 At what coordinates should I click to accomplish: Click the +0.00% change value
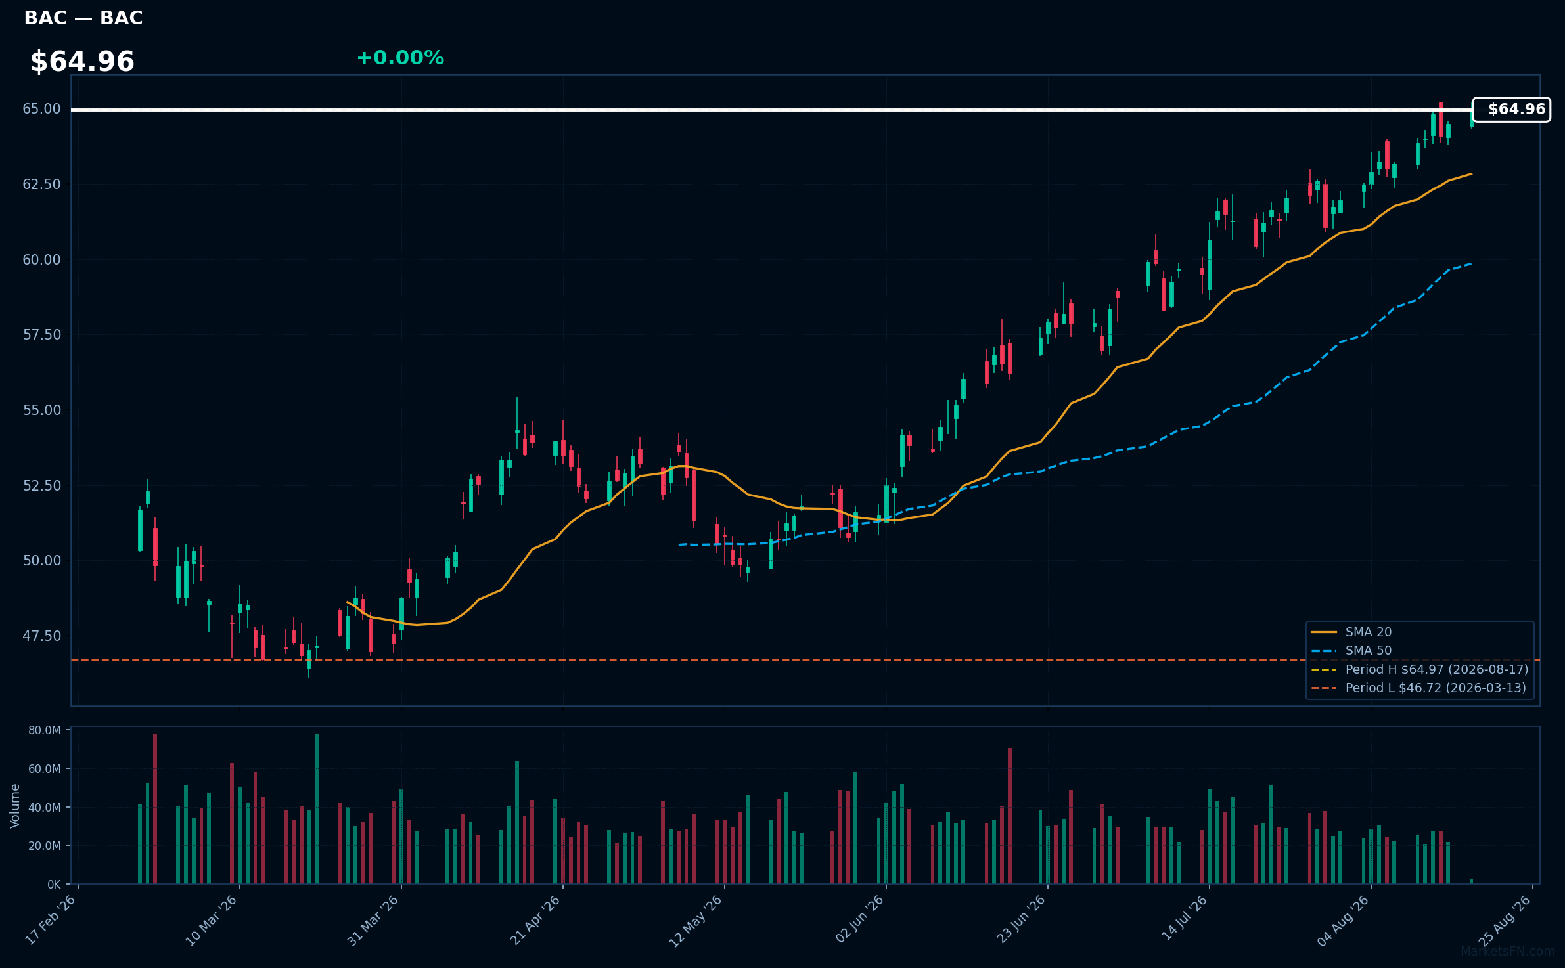coord(400,58)
